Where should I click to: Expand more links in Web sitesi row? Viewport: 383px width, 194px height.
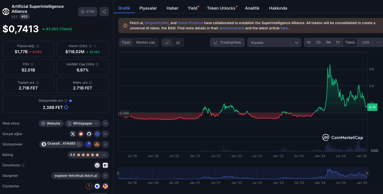[x=105, y=123]
